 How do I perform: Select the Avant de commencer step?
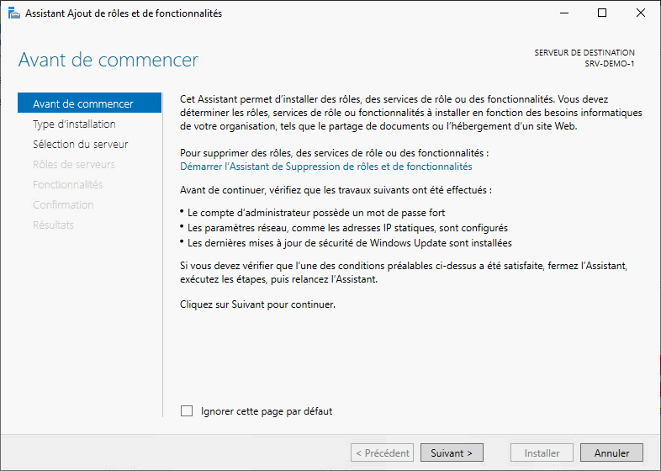[82, 103]
